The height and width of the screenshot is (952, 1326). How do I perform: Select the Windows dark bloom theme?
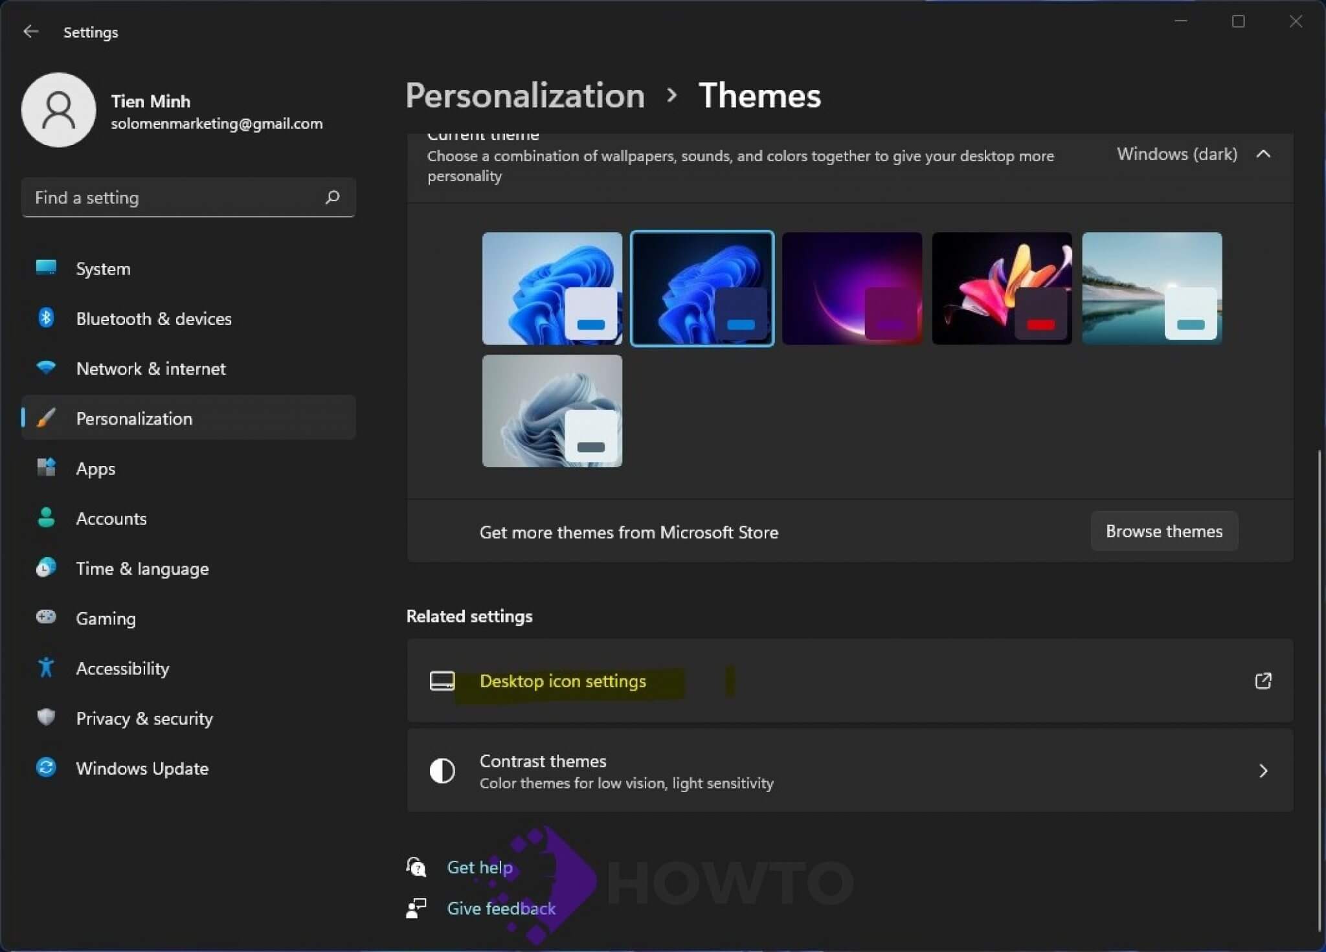pyautogui.click(x=702, y=289)
